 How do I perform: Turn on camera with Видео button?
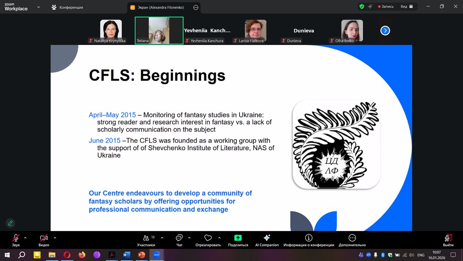point(44,240)
